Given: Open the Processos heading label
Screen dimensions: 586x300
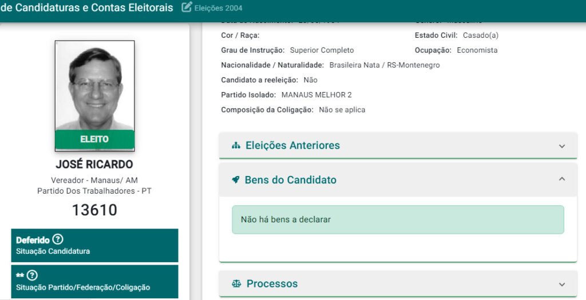Looking at the screenshot, I should coord(272,284).
